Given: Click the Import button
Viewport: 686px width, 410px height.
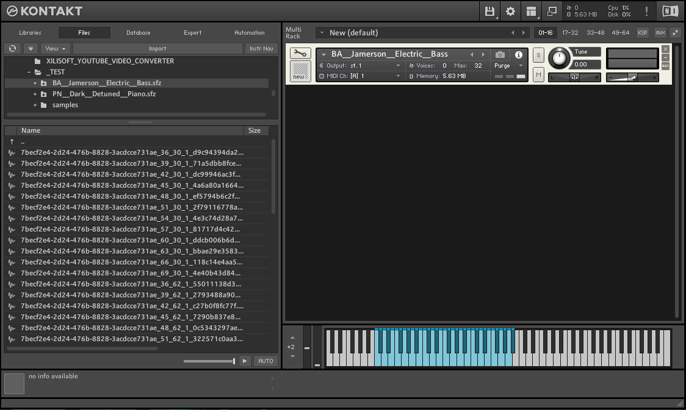Looking at the screenshot, I should click(x=157, y=49).
